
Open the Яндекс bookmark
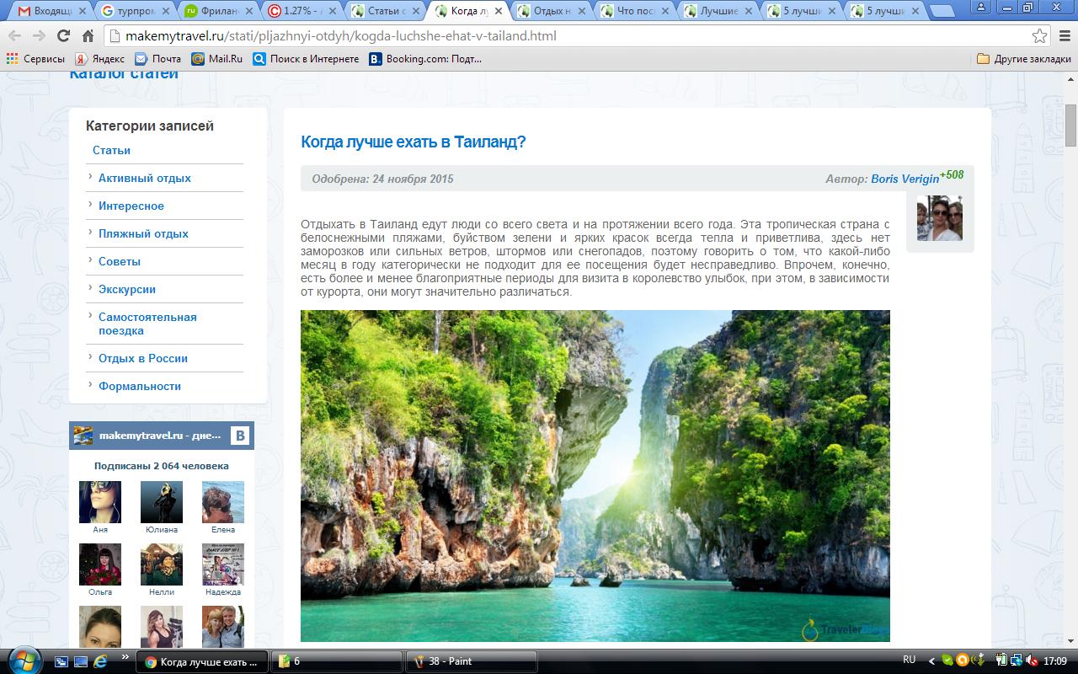coord(99,59)
